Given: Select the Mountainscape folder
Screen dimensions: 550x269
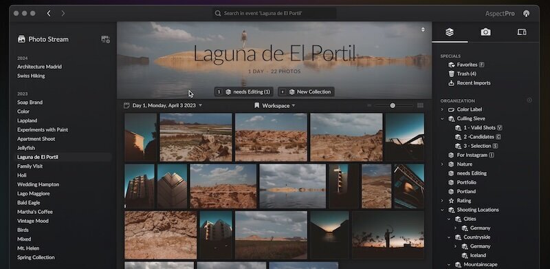Looking at the screenshot, I should pyautogui.click(x=480, y=264).
